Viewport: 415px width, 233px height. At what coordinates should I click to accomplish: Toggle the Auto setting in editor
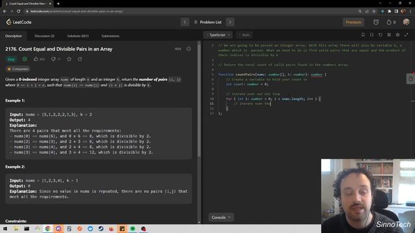[244, 35]
